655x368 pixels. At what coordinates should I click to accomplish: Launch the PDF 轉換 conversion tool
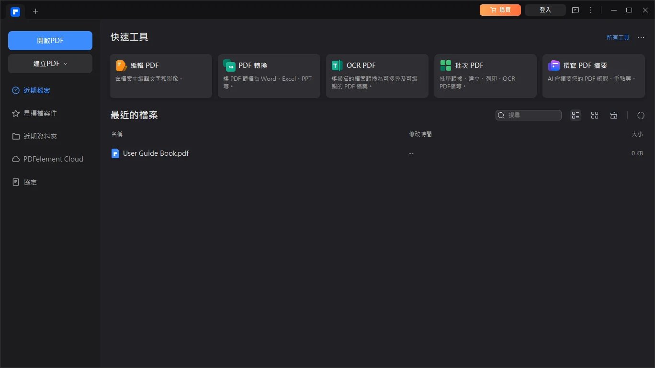[x=269, y=76]
